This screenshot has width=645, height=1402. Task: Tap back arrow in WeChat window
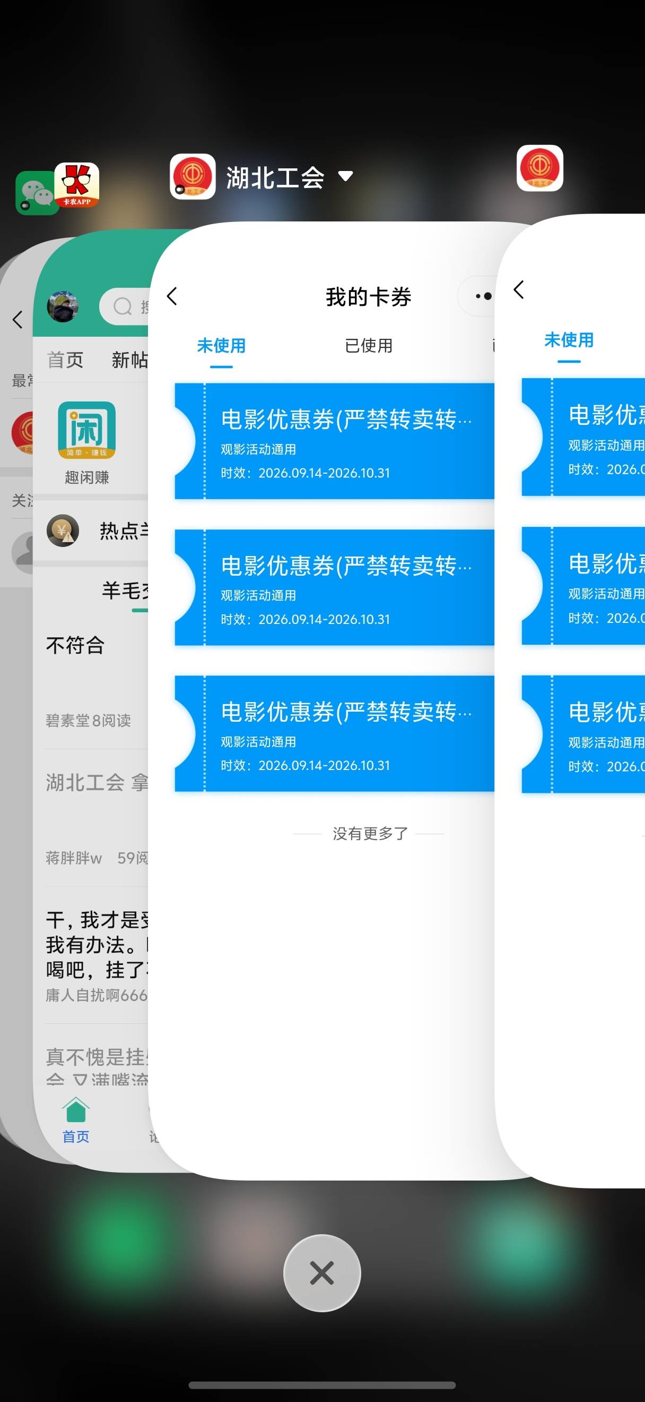tap(18, 320)
